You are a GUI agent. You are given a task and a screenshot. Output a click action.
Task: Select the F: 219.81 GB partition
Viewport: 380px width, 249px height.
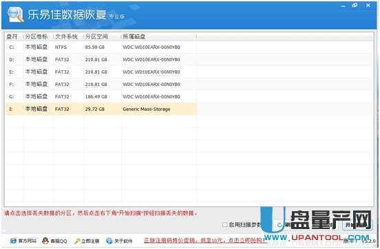click(x=101, y=84)
